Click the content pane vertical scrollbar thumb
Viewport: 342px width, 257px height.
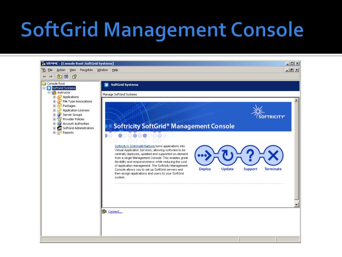[296, 151]
